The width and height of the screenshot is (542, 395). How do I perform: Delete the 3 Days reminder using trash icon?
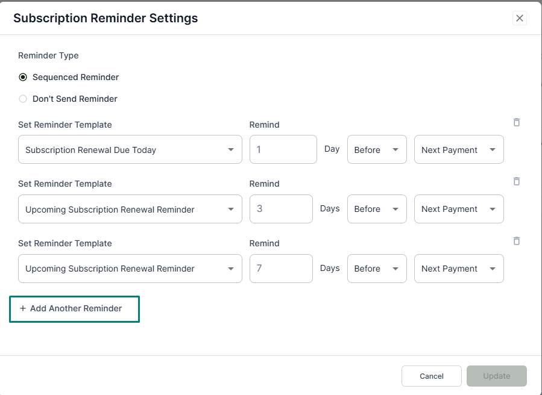pyautogui.click(x=517, y=181)
